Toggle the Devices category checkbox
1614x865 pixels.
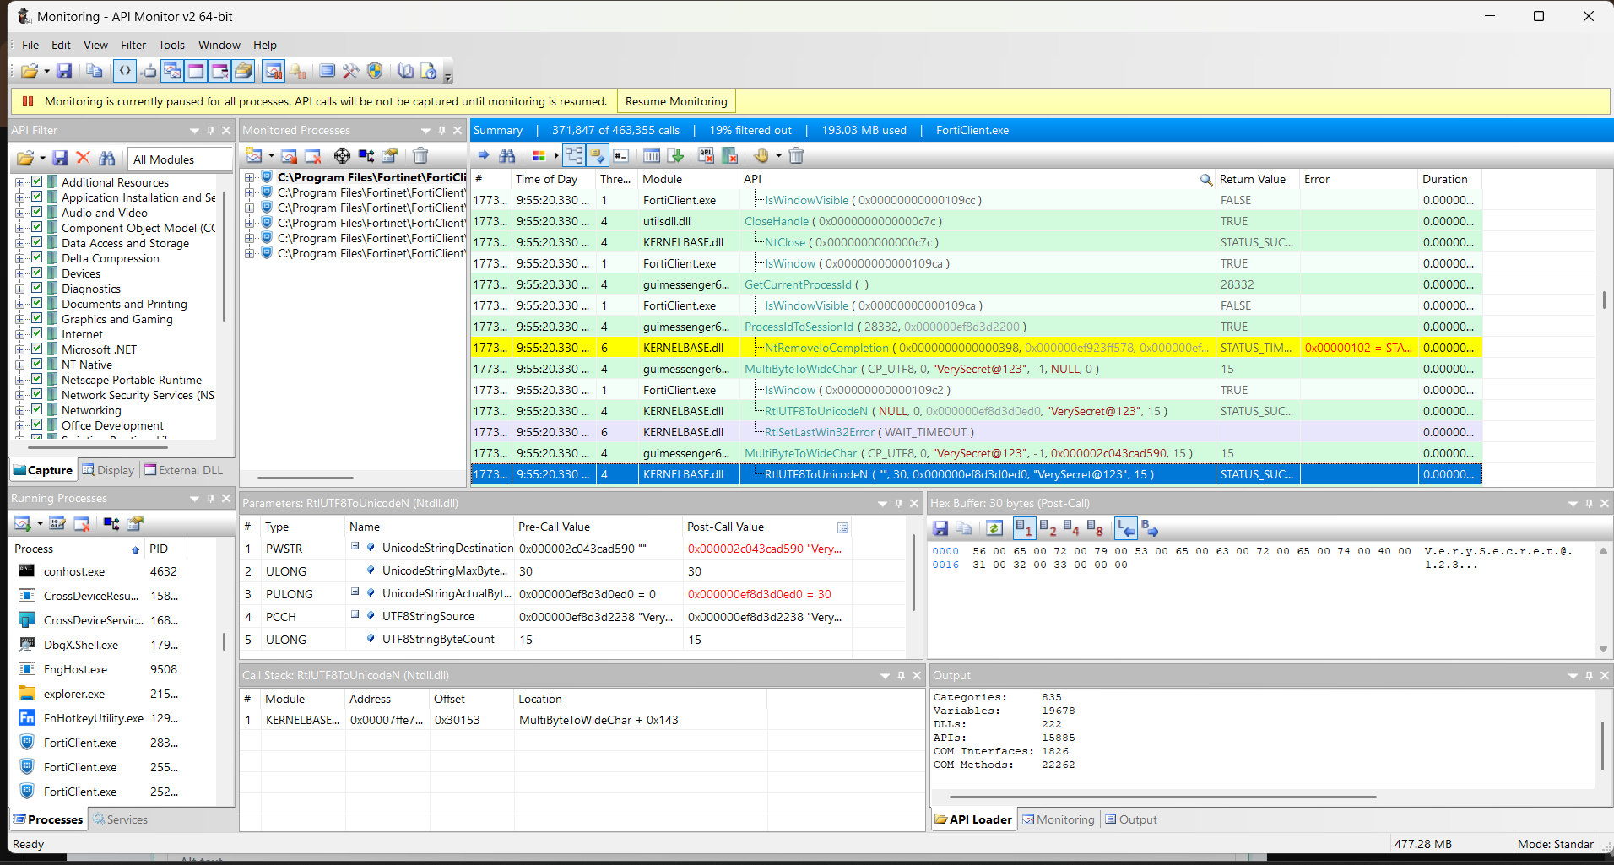[37, 273]
